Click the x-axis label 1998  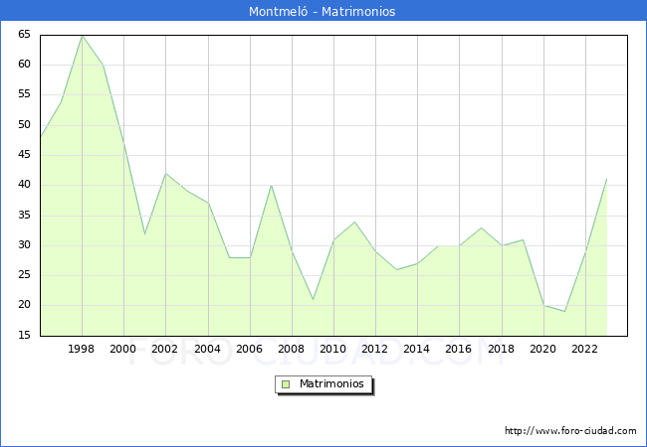click(82, 349)
